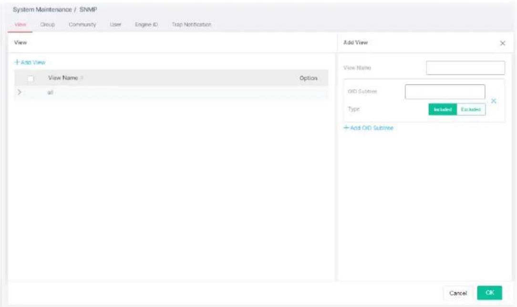Select the 'all' view name text
Screen dimensions: 517x307
click(50, 93)
